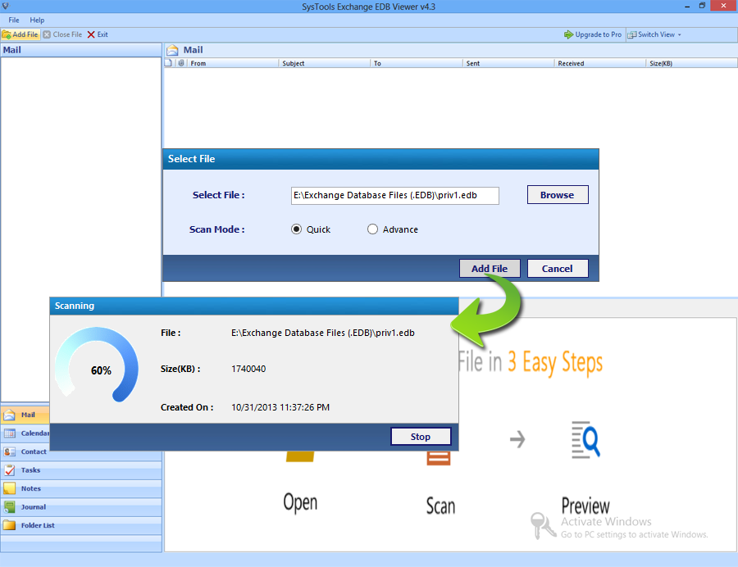Switch to the Folder List section
The image size is (738, 567).
coord(81,525)
